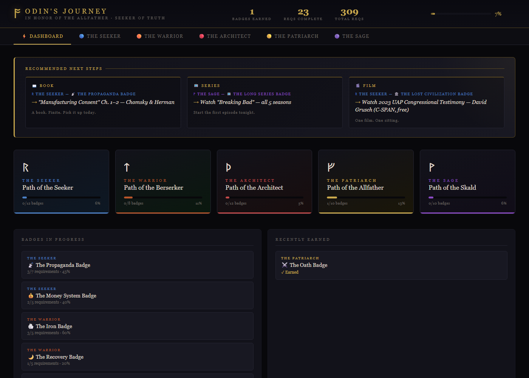The width and height of the screenshot is (529, 378).
Task: Click the book icon on the Book recommendation
Action: 34,86
